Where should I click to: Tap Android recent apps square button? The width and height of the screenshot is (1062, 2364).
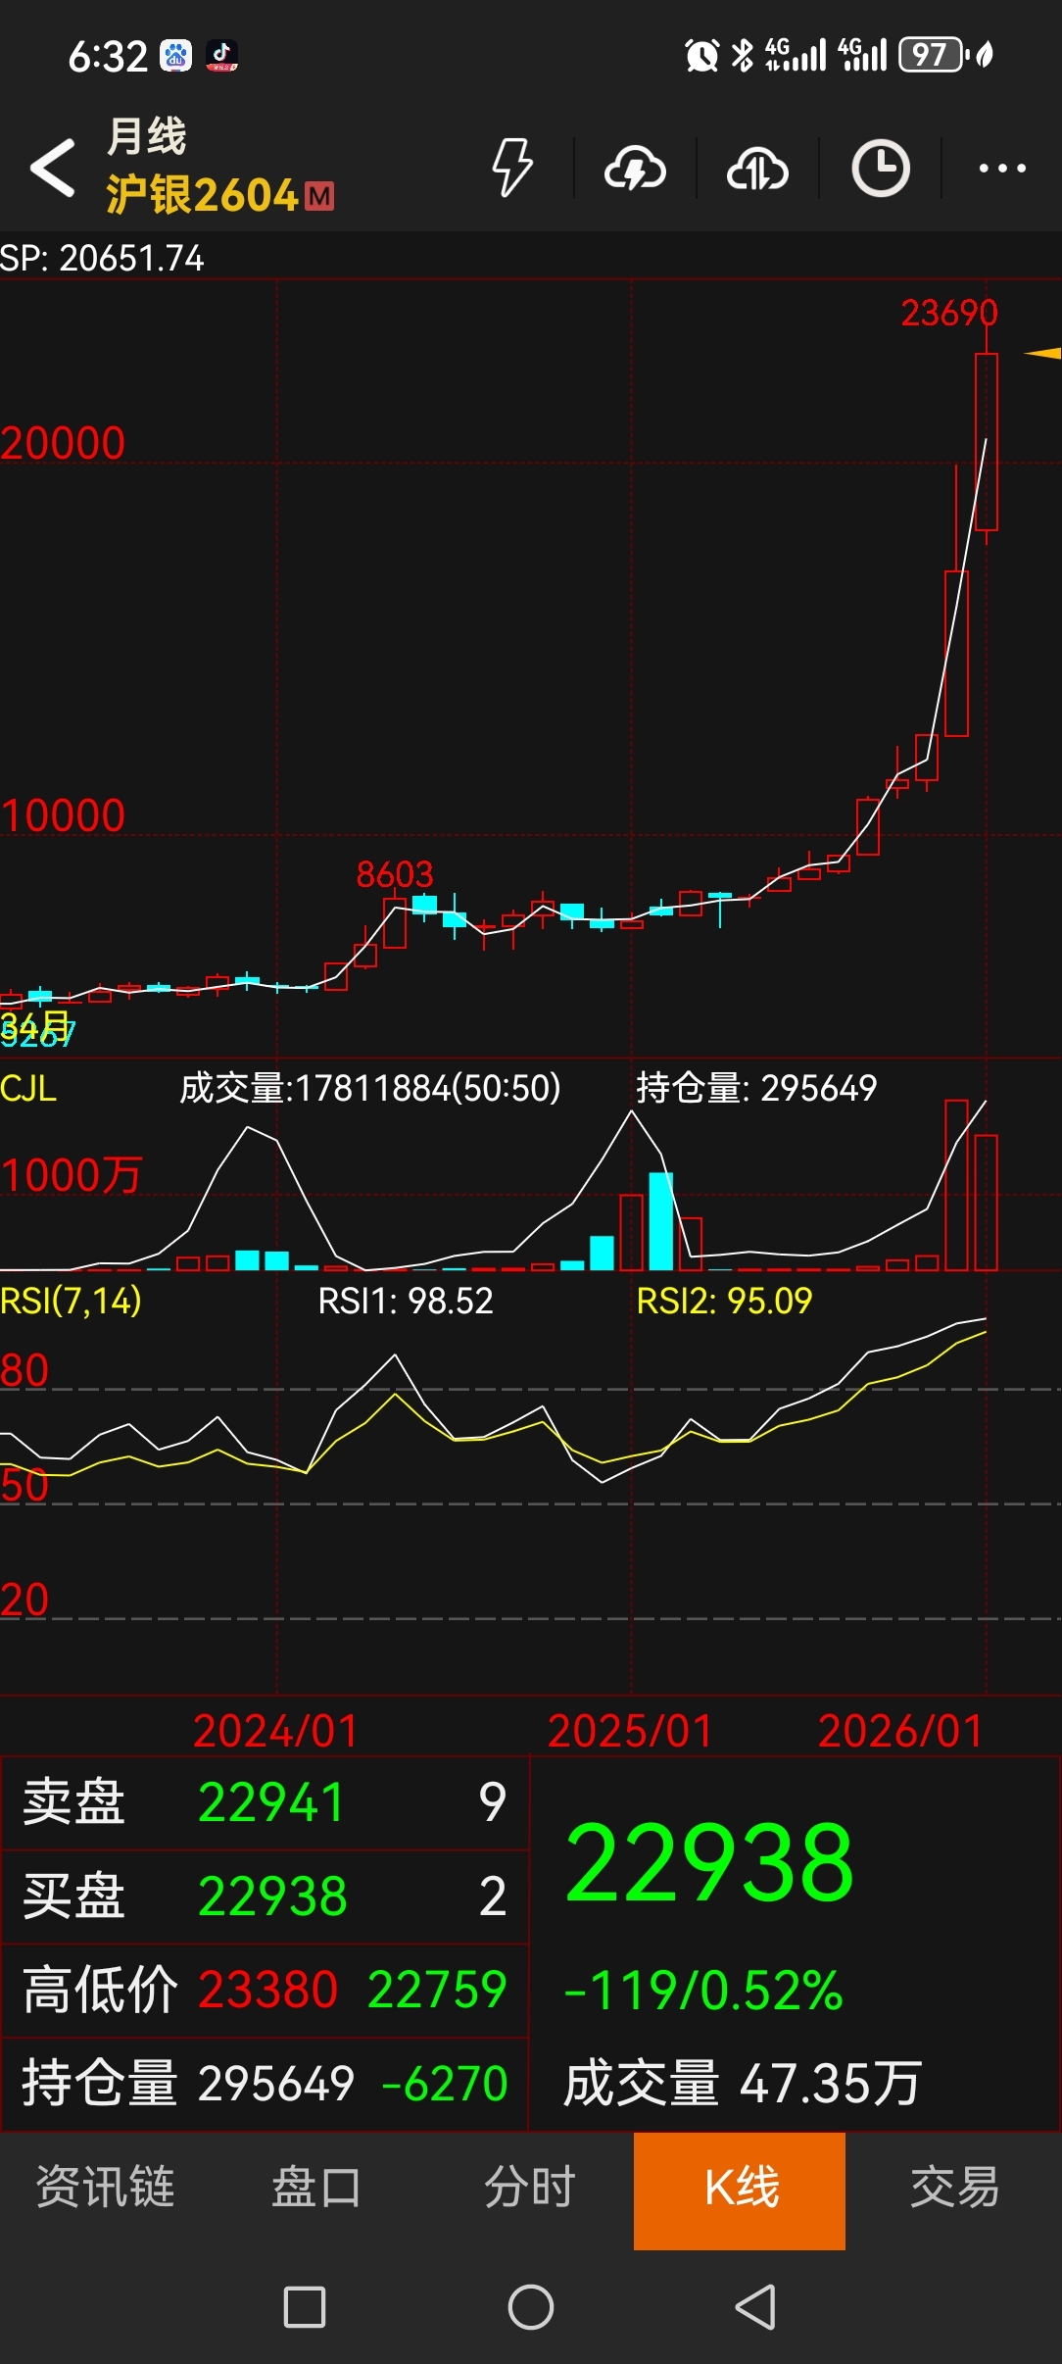(305, 2307)
